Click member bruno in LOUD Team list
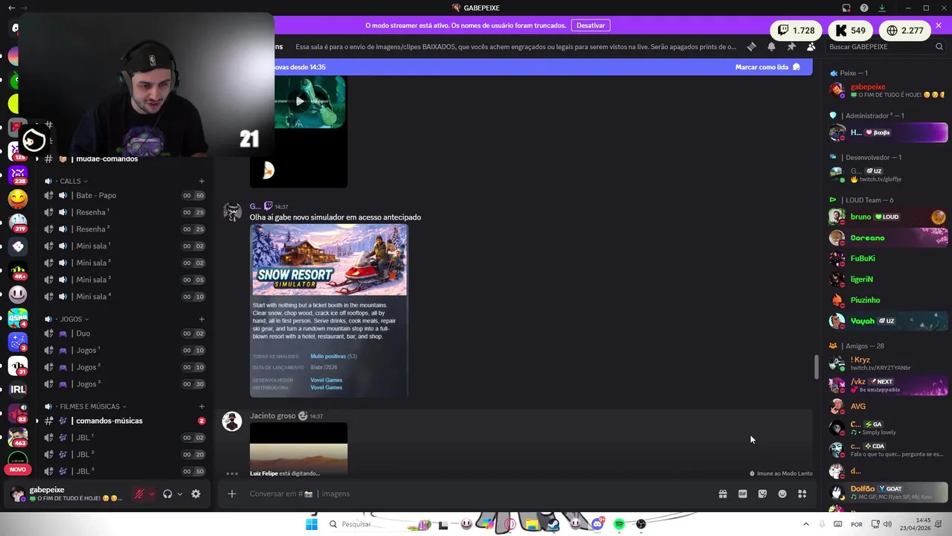The image size is (952, 536). click(888, 217)
